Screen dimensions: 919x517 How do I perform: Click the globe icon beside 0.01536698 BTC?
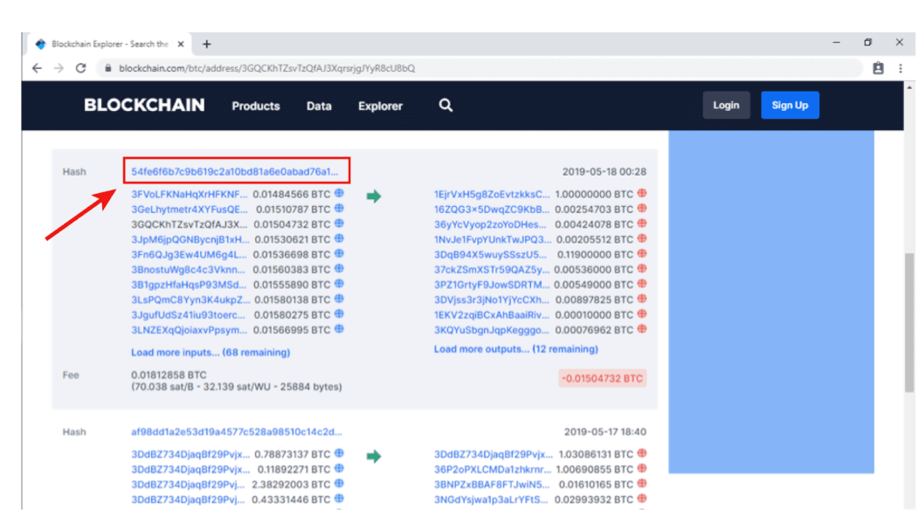click(339, 254)
